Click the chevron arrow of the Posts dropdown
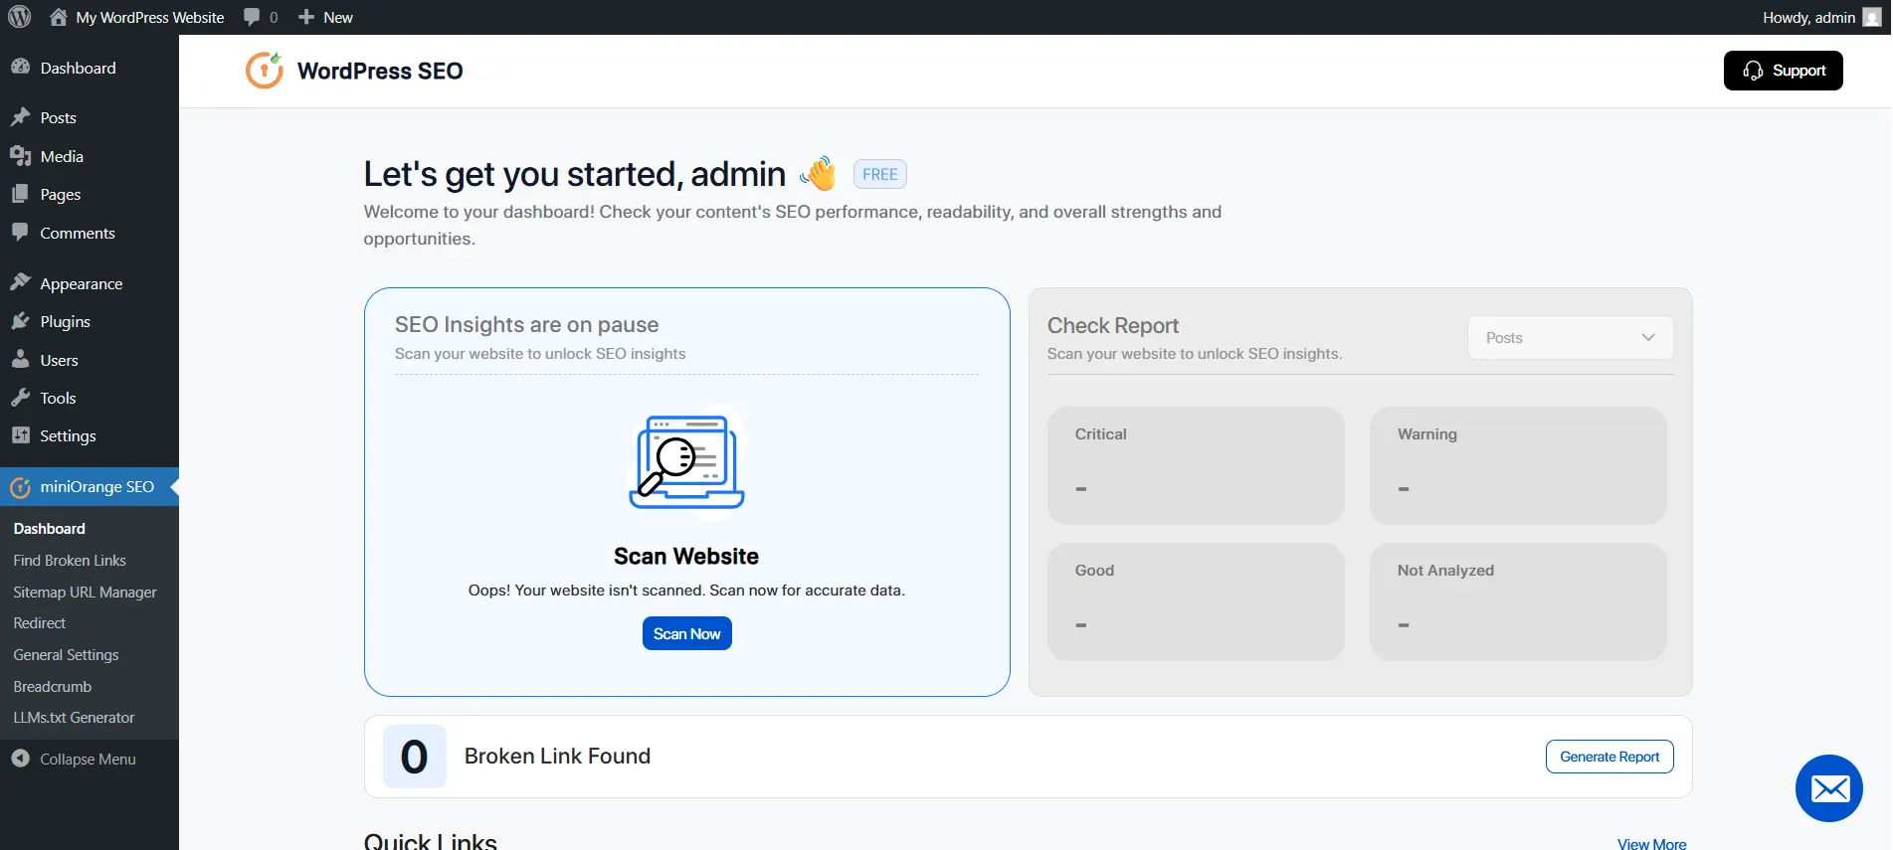1893x850 pixels. point(1647,338)
